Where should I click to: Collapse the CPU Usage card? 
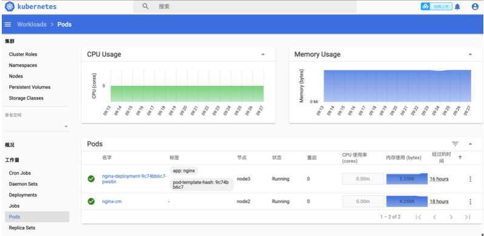coord(263,54)
